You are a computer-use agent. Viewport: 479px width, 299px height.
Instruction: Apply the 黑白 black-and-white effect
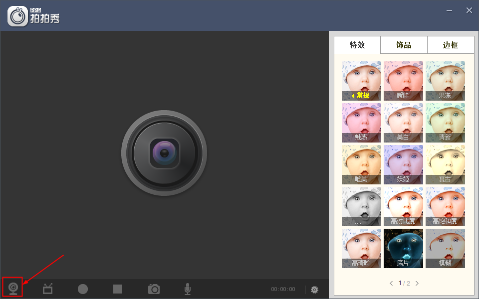361,206
